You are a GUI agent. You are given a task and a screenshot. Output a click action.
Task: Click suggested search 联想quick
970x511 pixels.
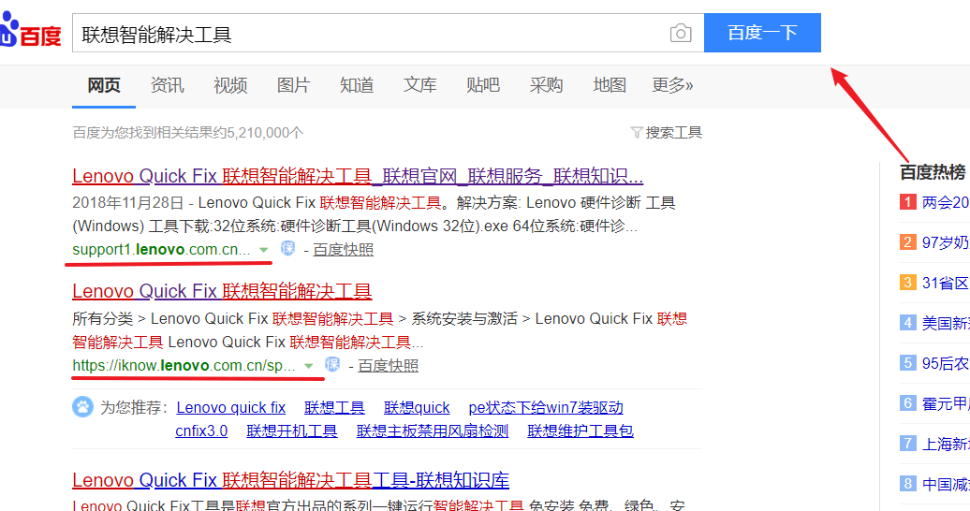click(x=417, y=408)
